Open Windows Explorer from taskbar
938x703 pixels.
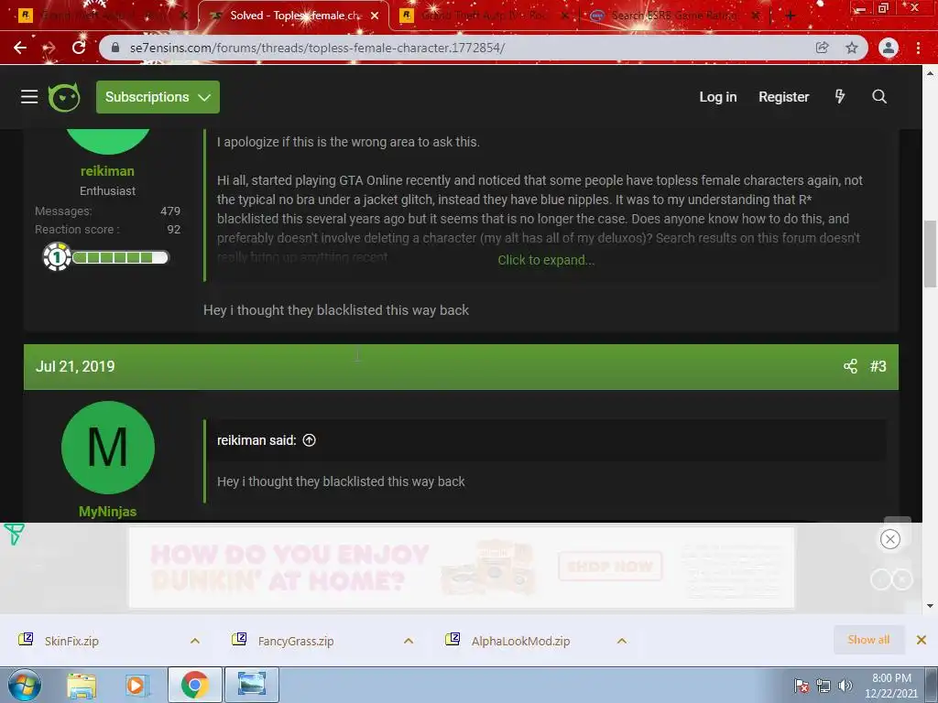82,686
